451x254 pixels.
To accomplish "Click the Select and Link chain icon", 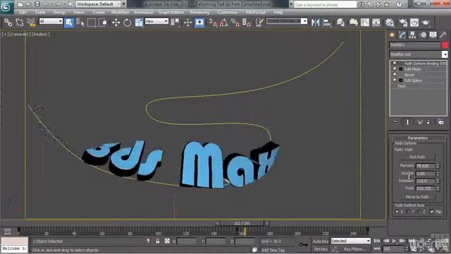I will coord(8,23).
